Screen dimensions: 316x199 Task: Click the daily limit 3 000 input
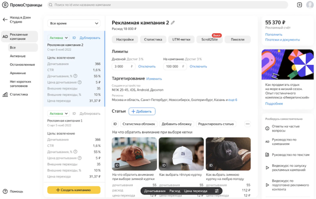tap(124, 66)
